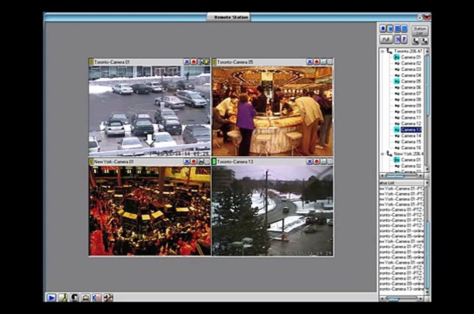Close the Toronto-Camera 13 video pane
This screenshot has width=474, height=314.
tap(310, 161)
